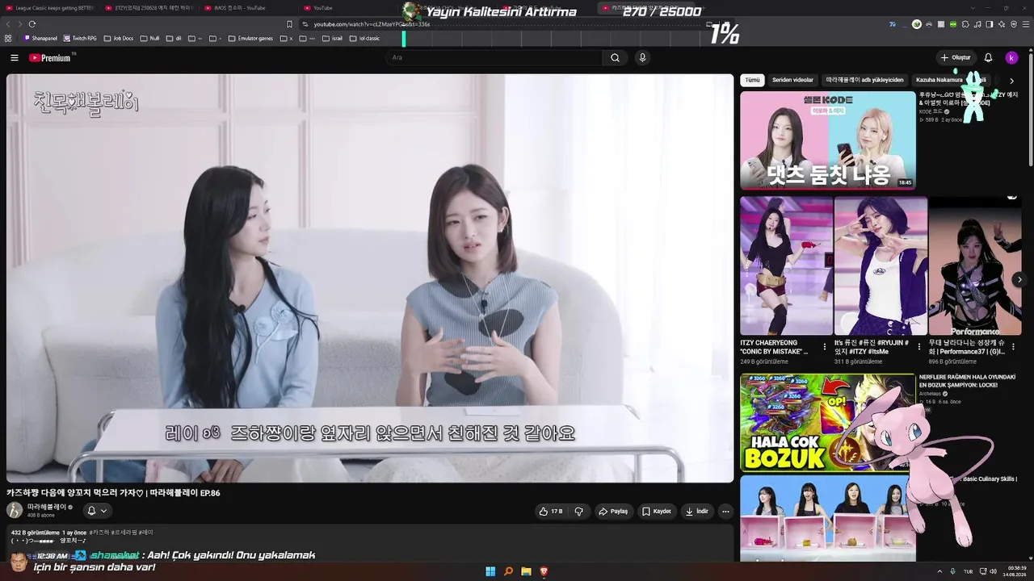This screenshot has height=581, width=1034.
Task: Show next Shorts in the shelf
Action: (1019, 279)
